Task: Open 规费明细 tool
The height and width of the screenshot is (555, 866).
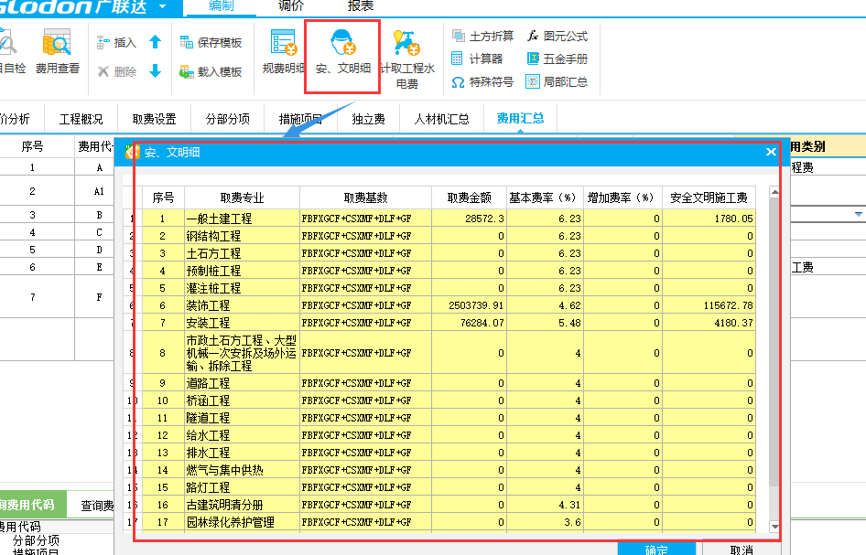Action: [284, 51]
